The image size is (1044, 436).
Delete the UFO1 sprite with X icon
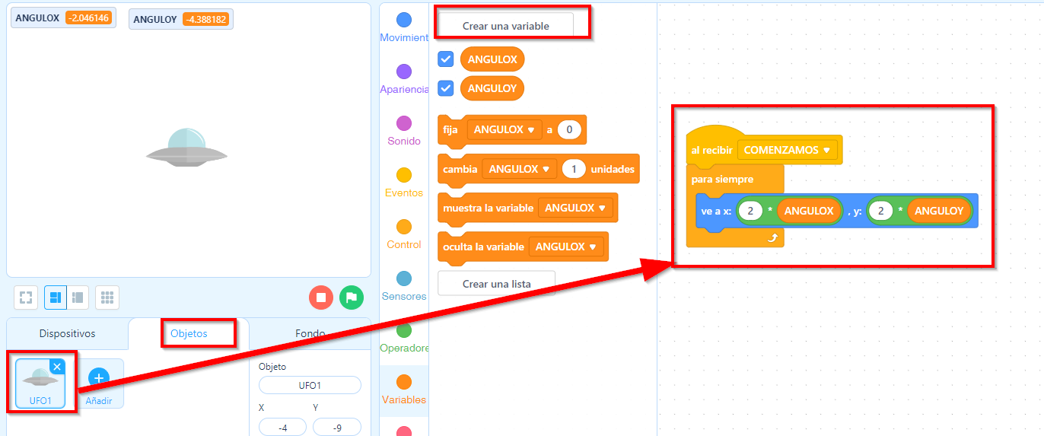(57, 367)
